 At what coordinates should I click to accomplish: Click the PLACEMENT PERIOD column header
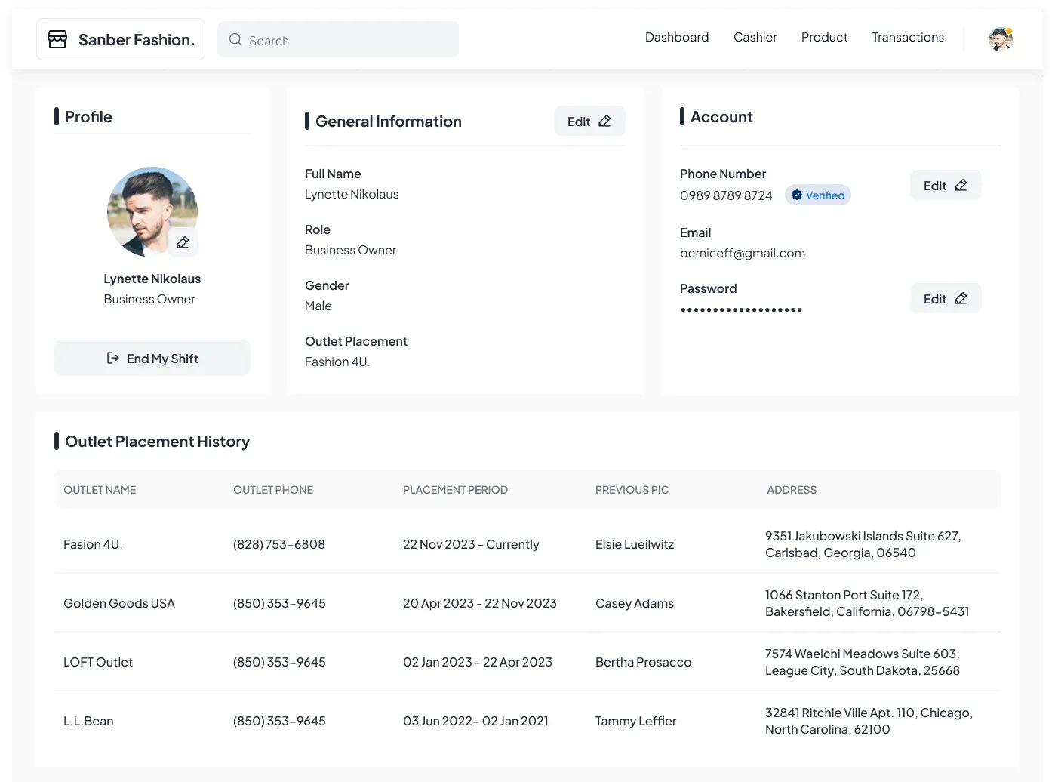pos(455,490)
